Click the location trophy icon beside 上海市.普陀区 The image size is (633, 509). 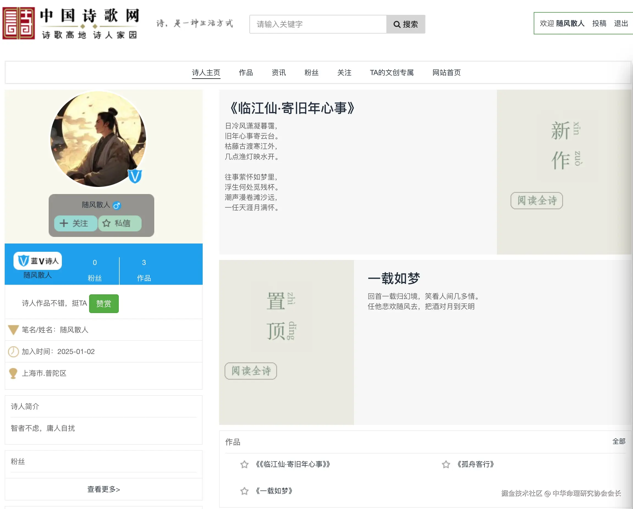coord(13,373)
